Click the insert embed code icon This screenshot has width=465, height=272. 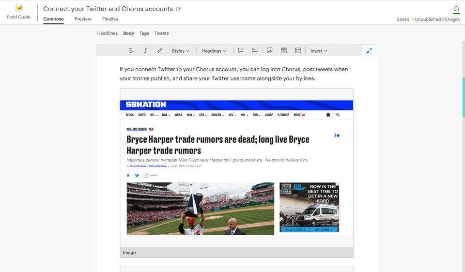pos(298,51)
